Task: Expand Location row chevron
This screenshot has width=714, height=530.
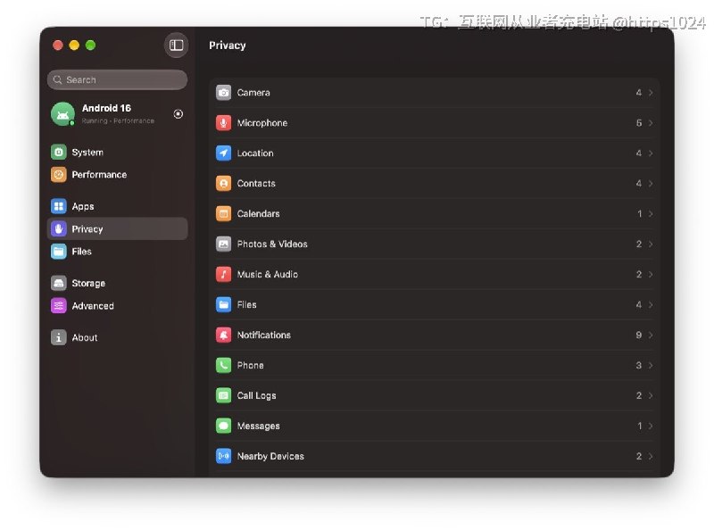Action: (651, 153)
